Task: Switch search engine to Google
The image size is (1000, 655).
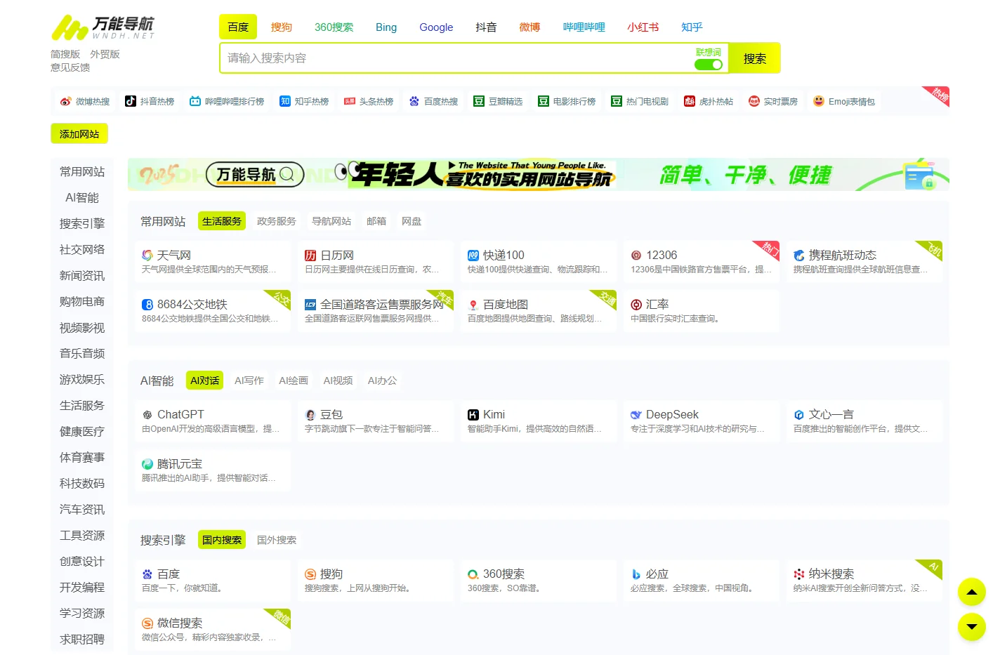Action: (x=436, y=27)
